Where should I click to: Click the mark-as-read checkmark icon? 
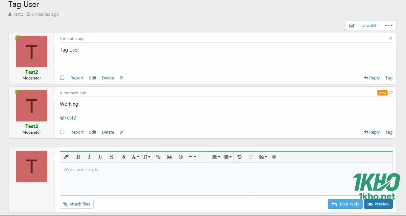352,25
